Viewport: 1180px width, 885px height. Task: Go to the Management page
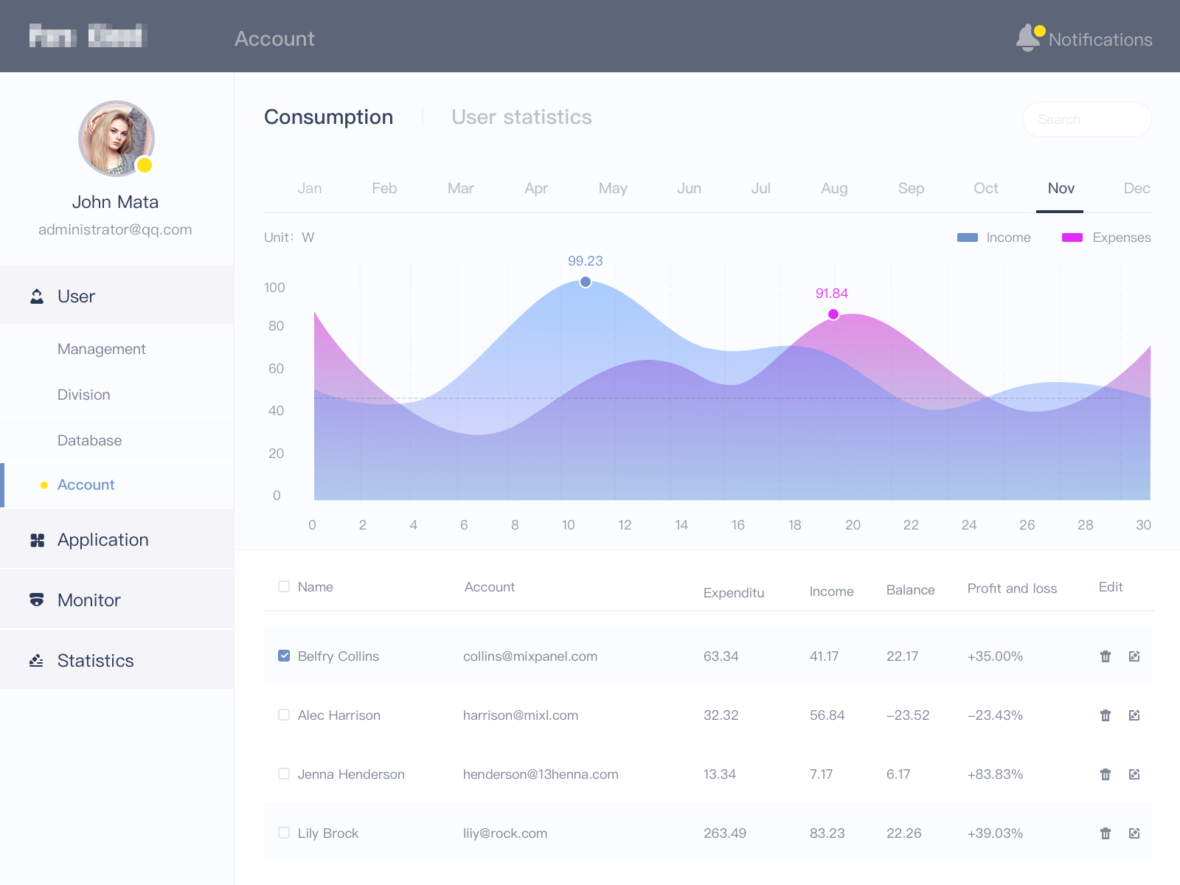(x=102, y=349)
